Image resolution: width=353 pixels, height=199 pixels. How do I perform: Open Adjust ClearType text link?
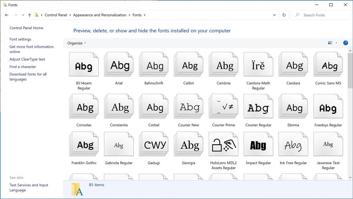pyautogui.click(x=27, y=59)
